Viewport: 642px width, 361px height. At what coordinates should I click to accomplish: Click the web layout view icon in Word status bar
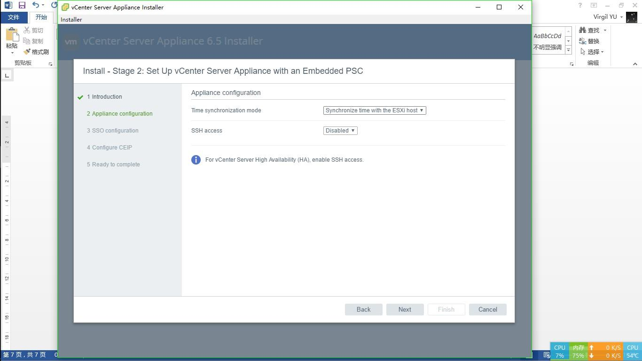(x=547, y=355)
